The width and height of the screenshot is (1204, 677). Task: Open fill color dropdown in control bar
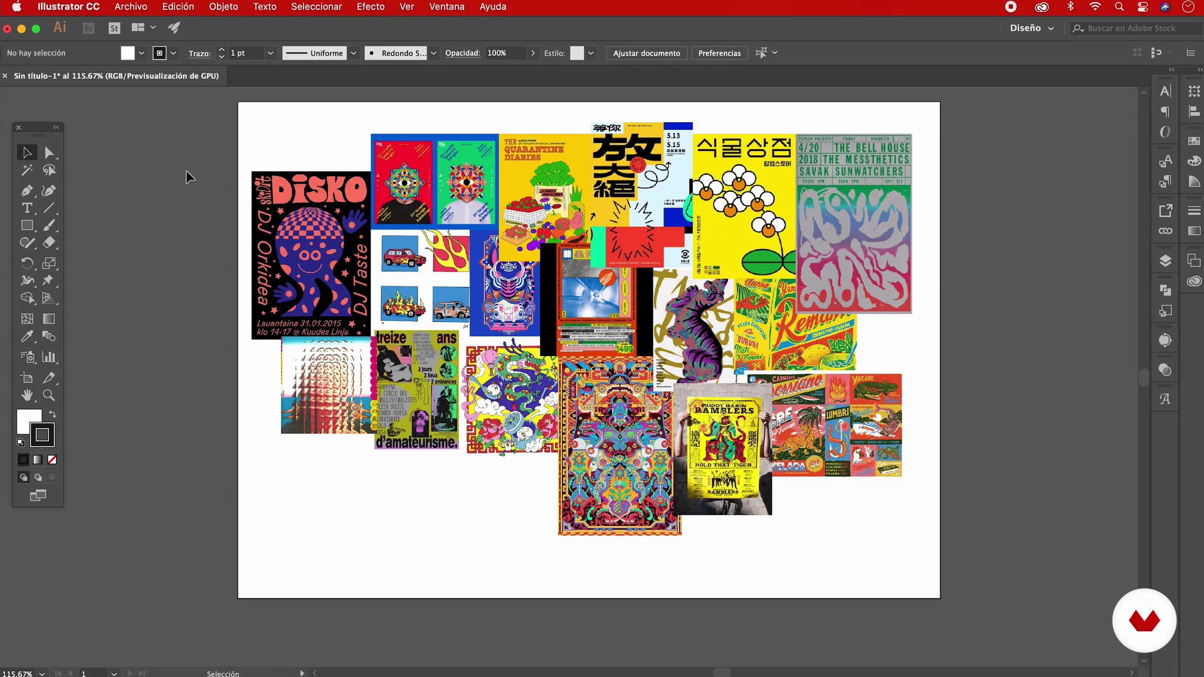pyautogui.click(x=142, y=53)
